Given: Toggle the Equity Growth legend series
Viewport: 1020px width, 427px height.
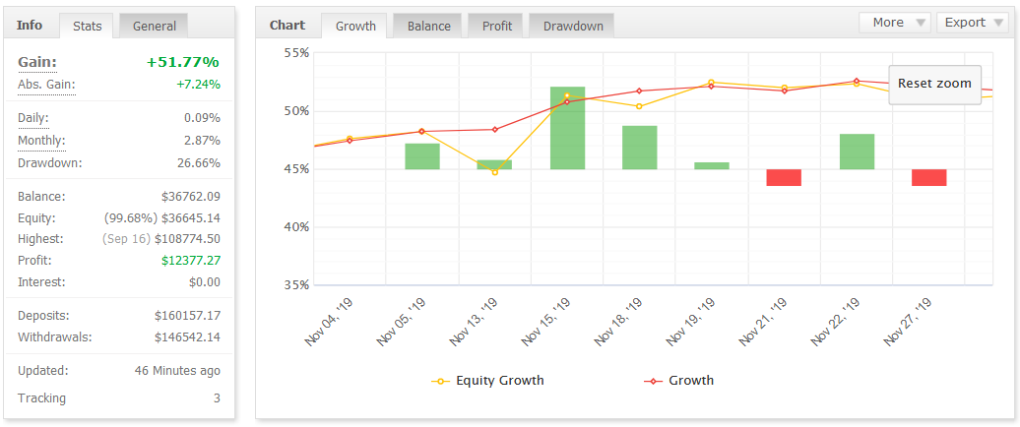Looking at the screenshot, I should click(x=488, y=381).
